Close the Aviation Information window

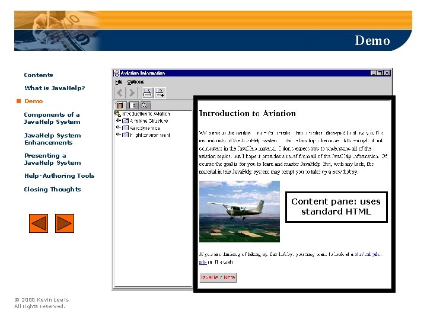[387, 73]
